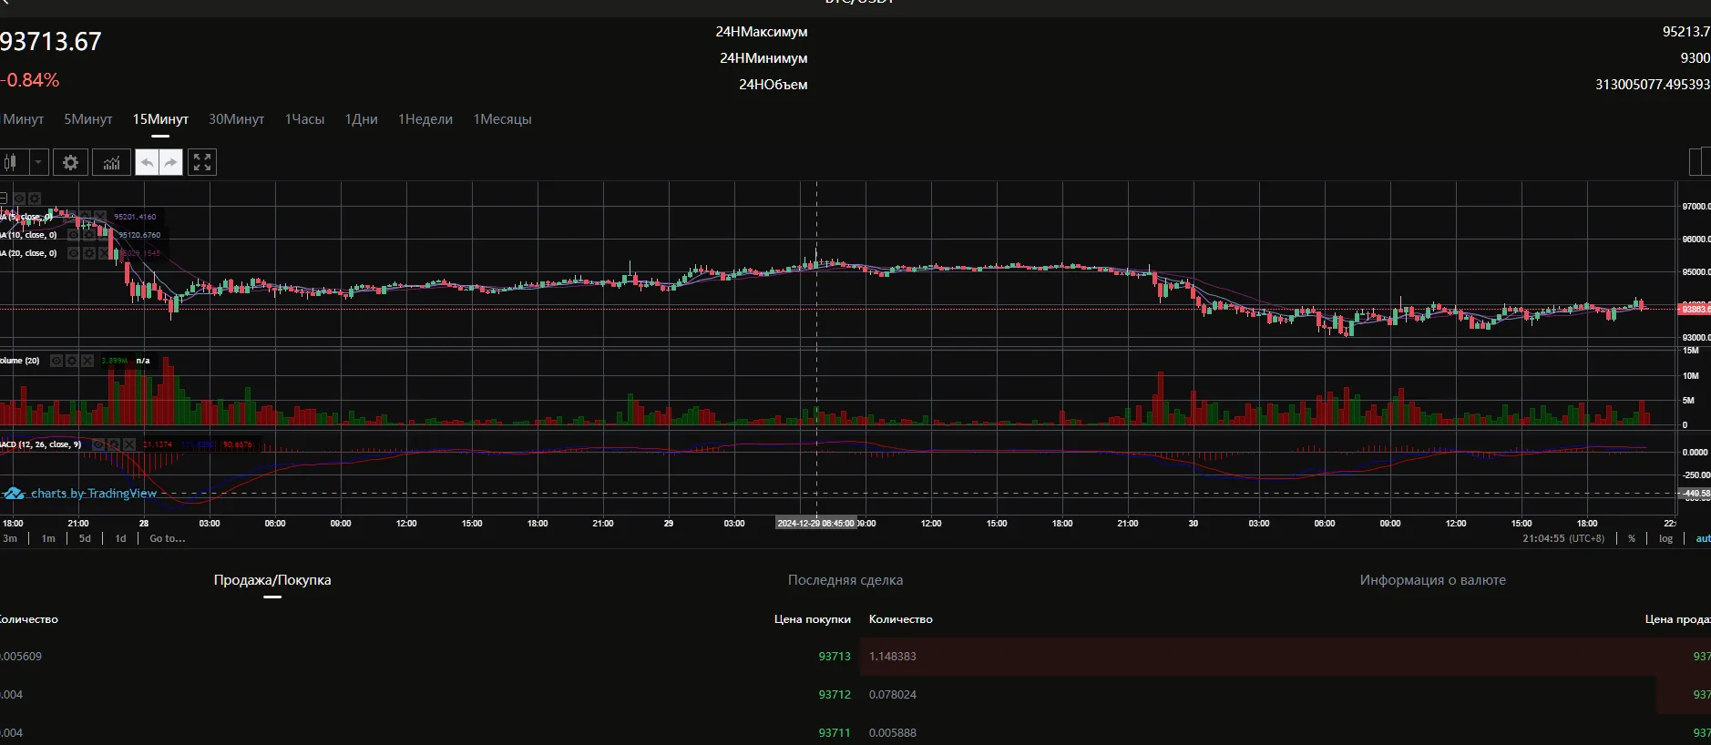
Task: Hide the MA 10 indicator
Action: coord(74,235)
